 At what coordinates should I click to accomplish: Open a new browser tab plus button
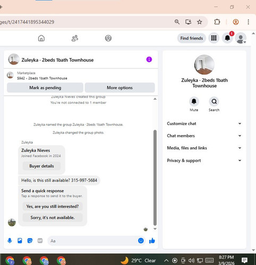[1, 7]
